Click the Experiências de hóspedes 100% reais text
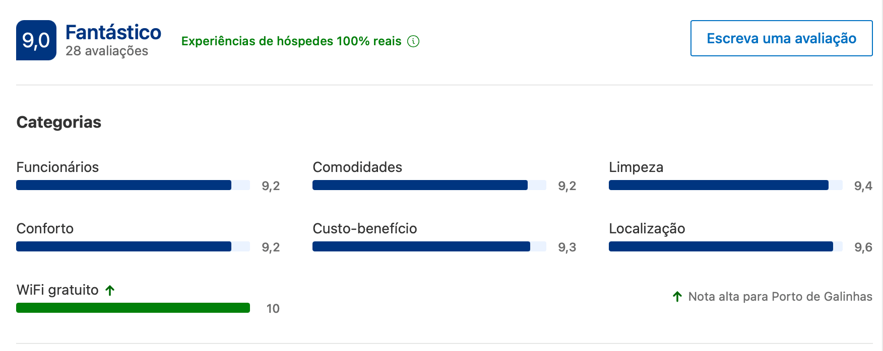883x351 pixels. click(291, 41)
